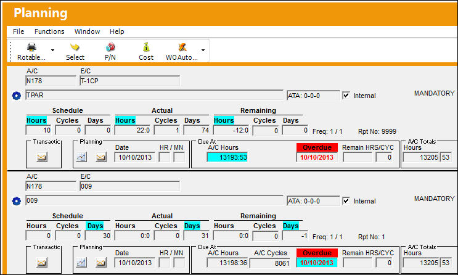Click Schedule Hours field showing 10
The height and width of the screenshot is (275, 458).
point(39,130)
